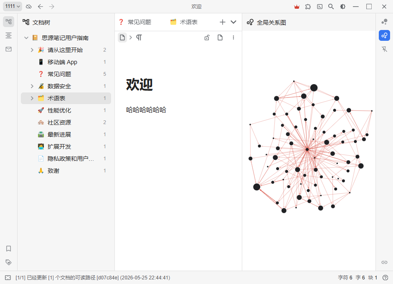Toggle the dock pin icon on right
This screenshot has height=284, width=393.
[x=384, y=49]
